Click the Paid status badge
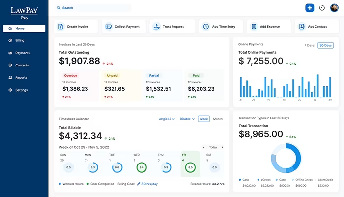The height and width of the screenshot is (197, 344). click(x=196, y=75)
